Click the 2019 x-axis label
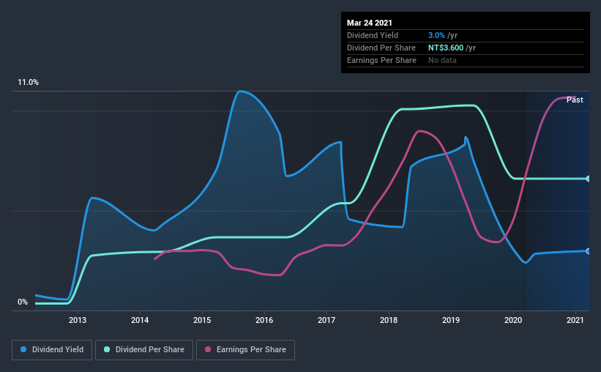The height and width of the screenshot is (372, 601). tap(451, 320)
